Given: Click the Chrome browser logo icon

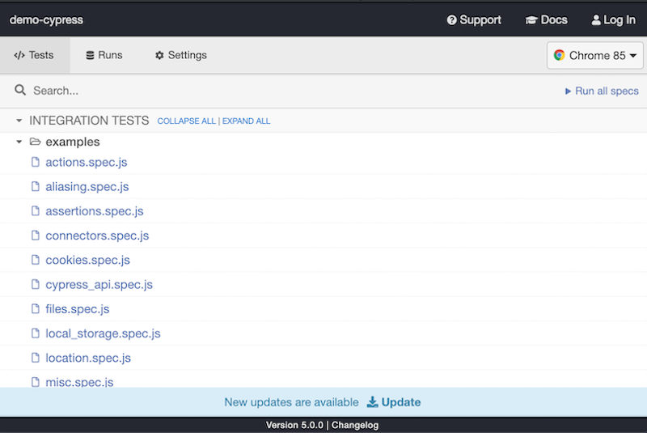Looking at the screenshot, I should [559, 56].
